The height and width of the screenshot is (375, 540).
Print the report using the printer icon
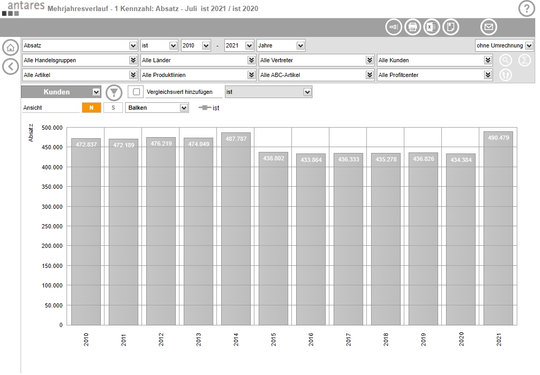pyautogui.click(x=413, y=27)
